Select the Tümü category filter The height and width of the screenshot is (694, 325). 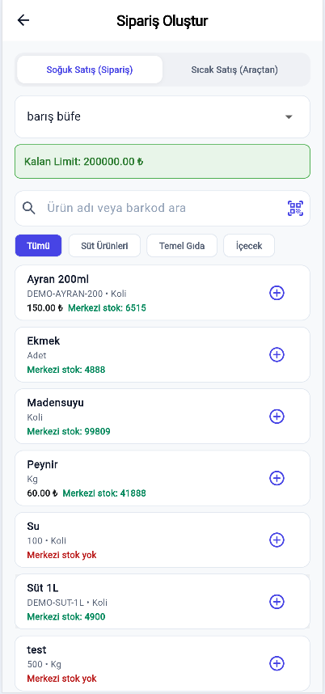point(39,246)
